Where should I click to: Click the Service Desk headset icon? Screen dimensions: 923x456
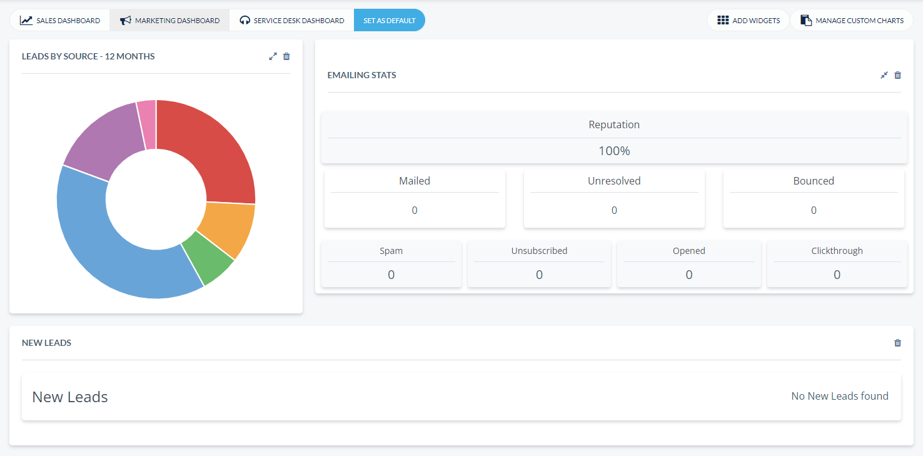(x=245, y=20)
